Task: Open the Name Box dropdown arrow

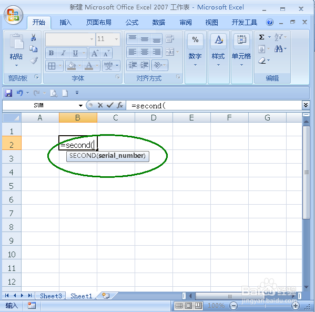Action: (x=81, y=106)
